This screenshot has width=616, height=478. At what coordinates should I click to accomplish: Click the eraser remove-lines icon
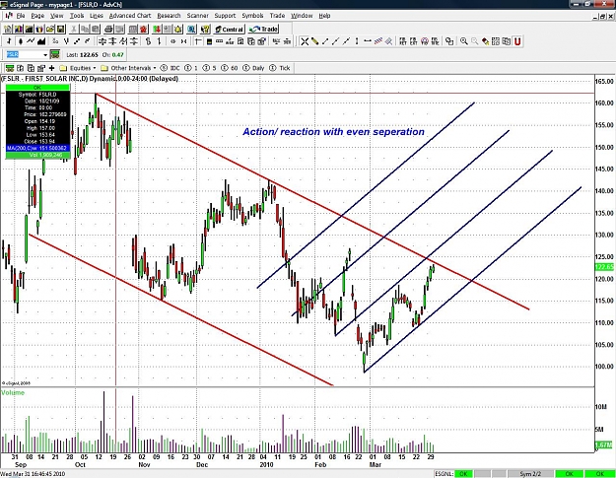(x=485, y=41)
